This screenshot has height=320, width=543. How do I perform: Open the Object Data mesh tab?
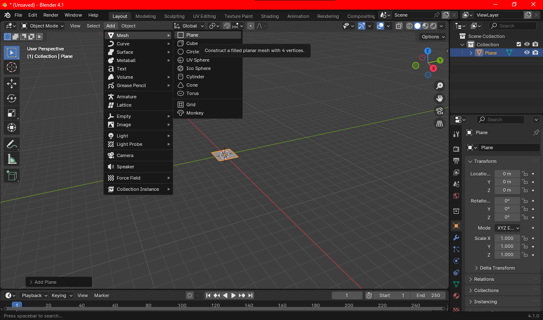456,284
